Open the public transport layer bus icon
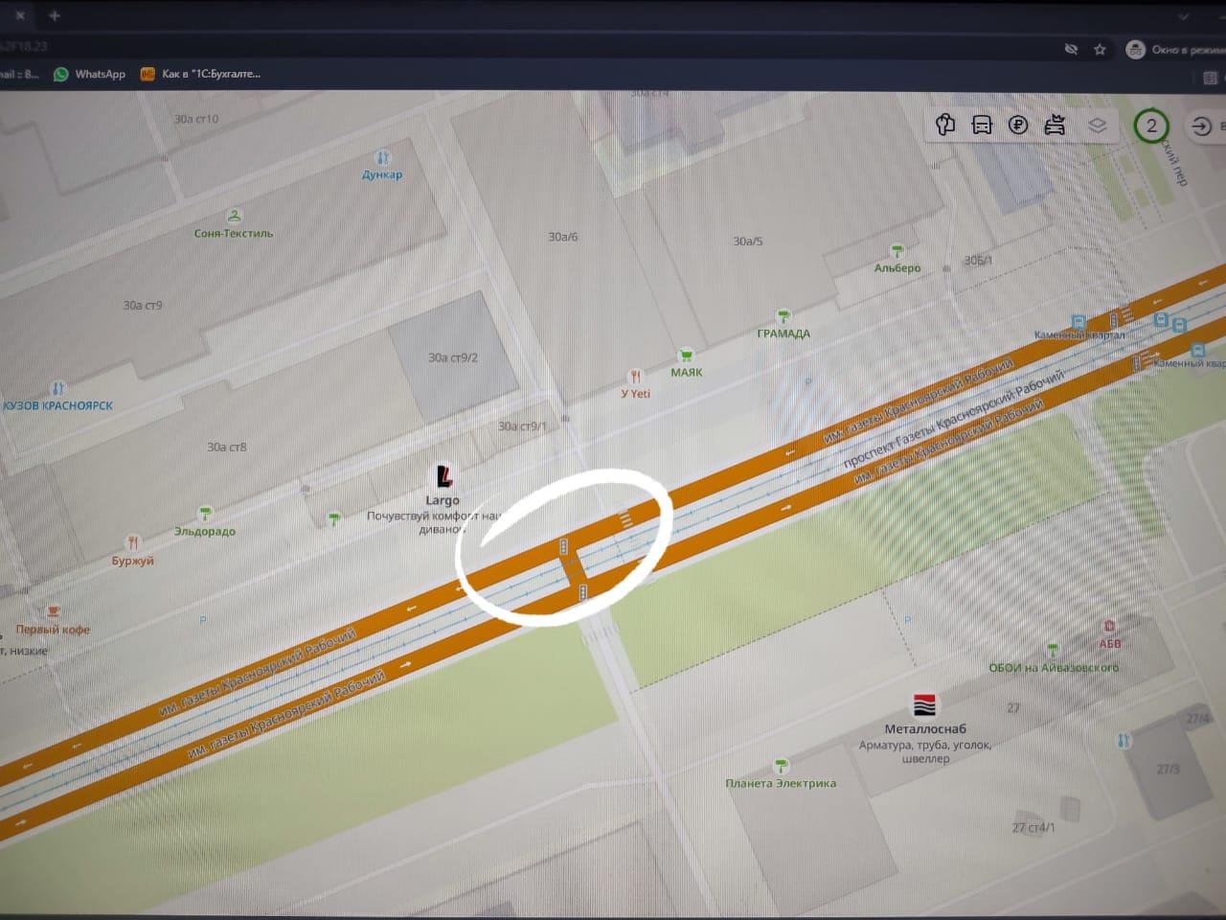This screenshot has width=1226, height=920. [982, 125]
